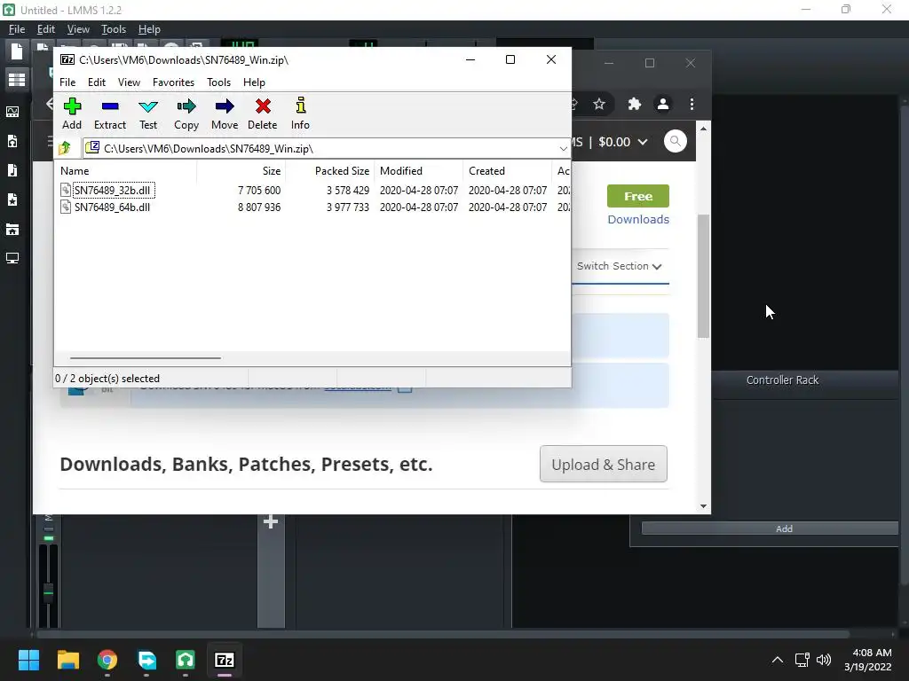Open the LMMS Tools menu
The width and height of the screenshot is (909, 681).
click(113, 29)
